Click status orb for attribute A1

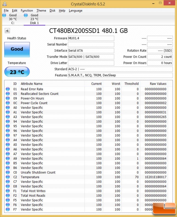[x=8, y=112]
